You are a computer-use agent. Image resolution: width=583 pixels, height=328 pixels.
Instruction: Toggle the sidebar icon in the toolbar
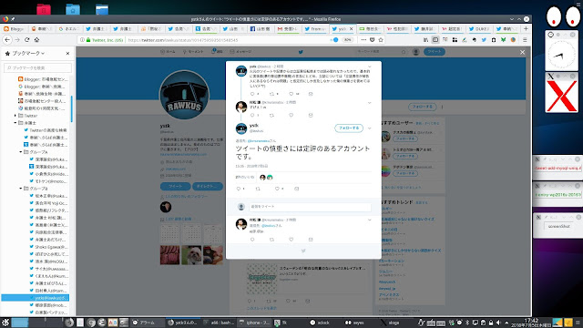[435, 40]
